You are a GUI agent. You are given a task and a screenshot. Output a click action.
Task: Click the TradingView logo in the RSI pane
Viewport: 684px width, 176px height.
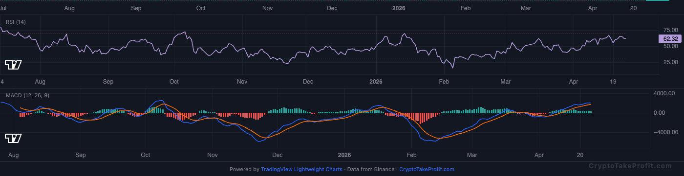coord(13,65)
